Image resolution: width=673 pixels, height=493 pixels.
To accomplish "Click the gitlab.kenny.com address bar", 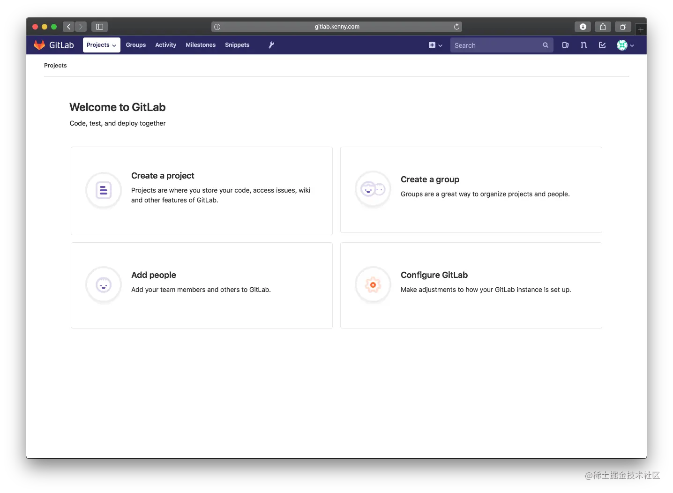I will tap(336, 27).
